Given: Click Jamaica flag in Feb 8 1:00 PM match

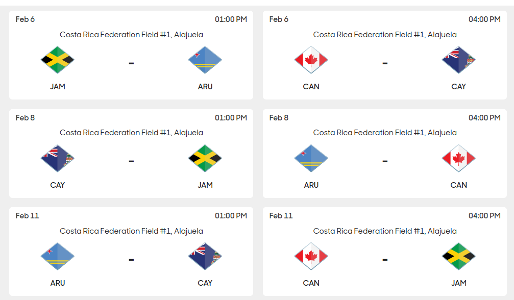Looking at the screenshot, I should 205,159.
